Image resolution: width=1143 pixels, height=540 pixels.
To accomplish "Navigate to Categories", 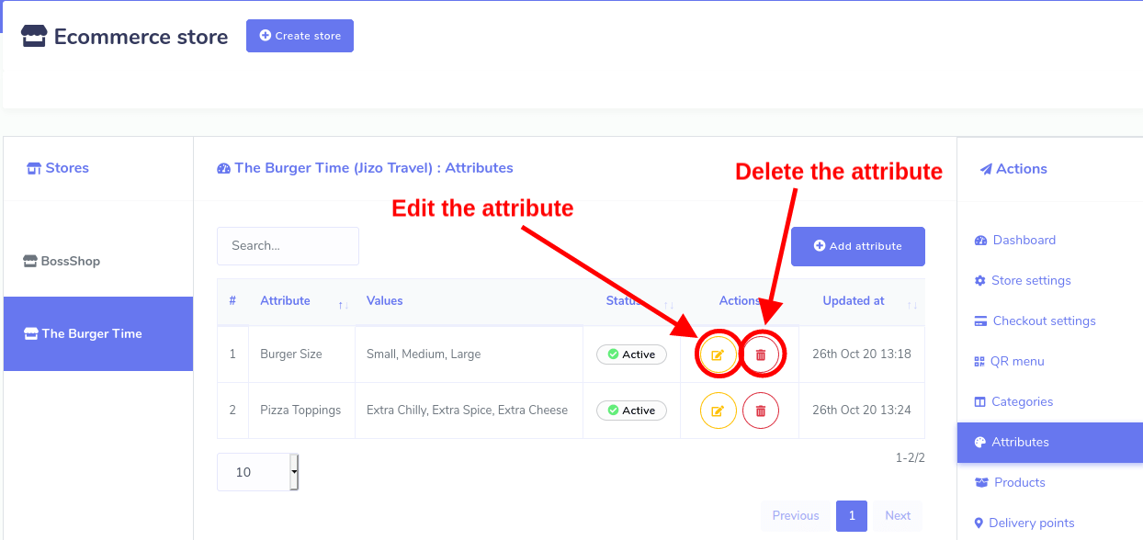I will tap(1022, 401).
